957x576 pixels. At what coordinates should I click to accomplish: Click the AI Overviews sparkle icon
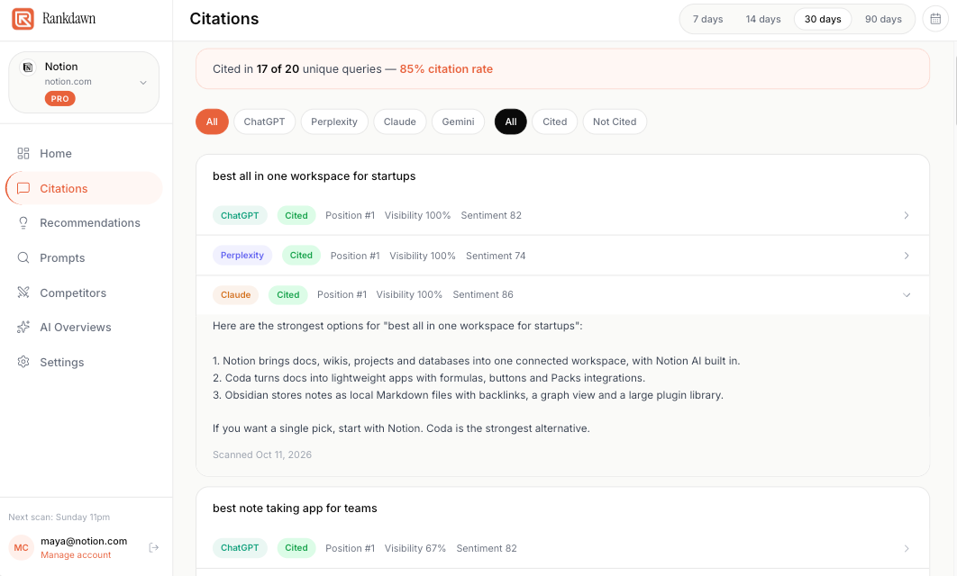(x=23, y=328)
